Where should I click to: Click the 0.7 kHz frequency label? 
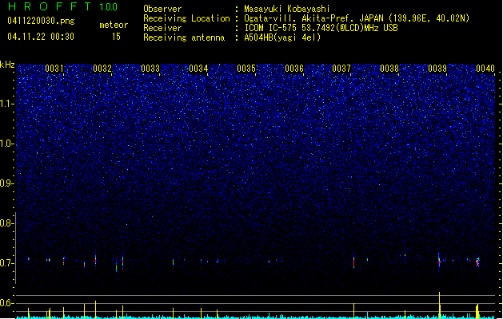pos(6,263)
